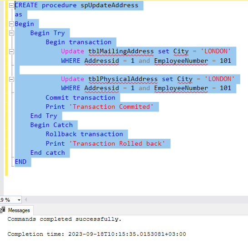
Task: Collapse the tblPhysicalAddress Update statement
Action: pyautogui.click(x=11, y=79)
